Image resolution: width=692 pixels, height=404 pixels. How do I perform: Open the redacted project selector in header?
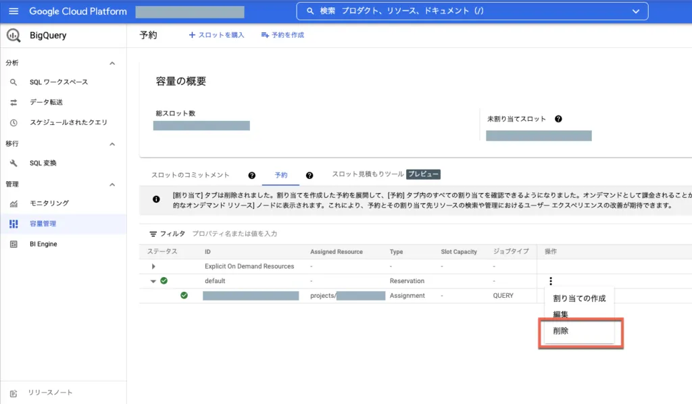point(190,12)
